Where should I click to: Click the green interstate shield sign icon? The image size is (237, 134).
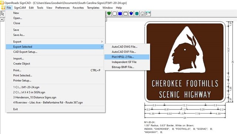(x=109, y=14)
